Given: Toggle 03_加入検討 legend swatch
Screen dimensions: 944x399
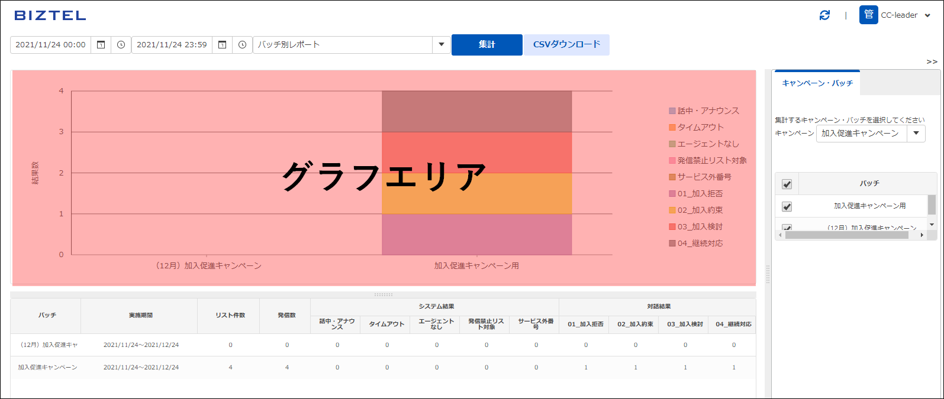Looking at the screenshot, I should click(x=672, y=227).
